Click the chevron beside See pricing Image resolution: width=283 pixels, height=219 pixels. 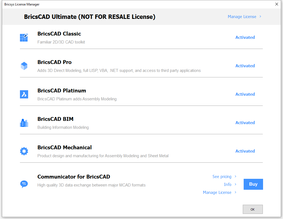pyautogui.click(x=235, y=176)
